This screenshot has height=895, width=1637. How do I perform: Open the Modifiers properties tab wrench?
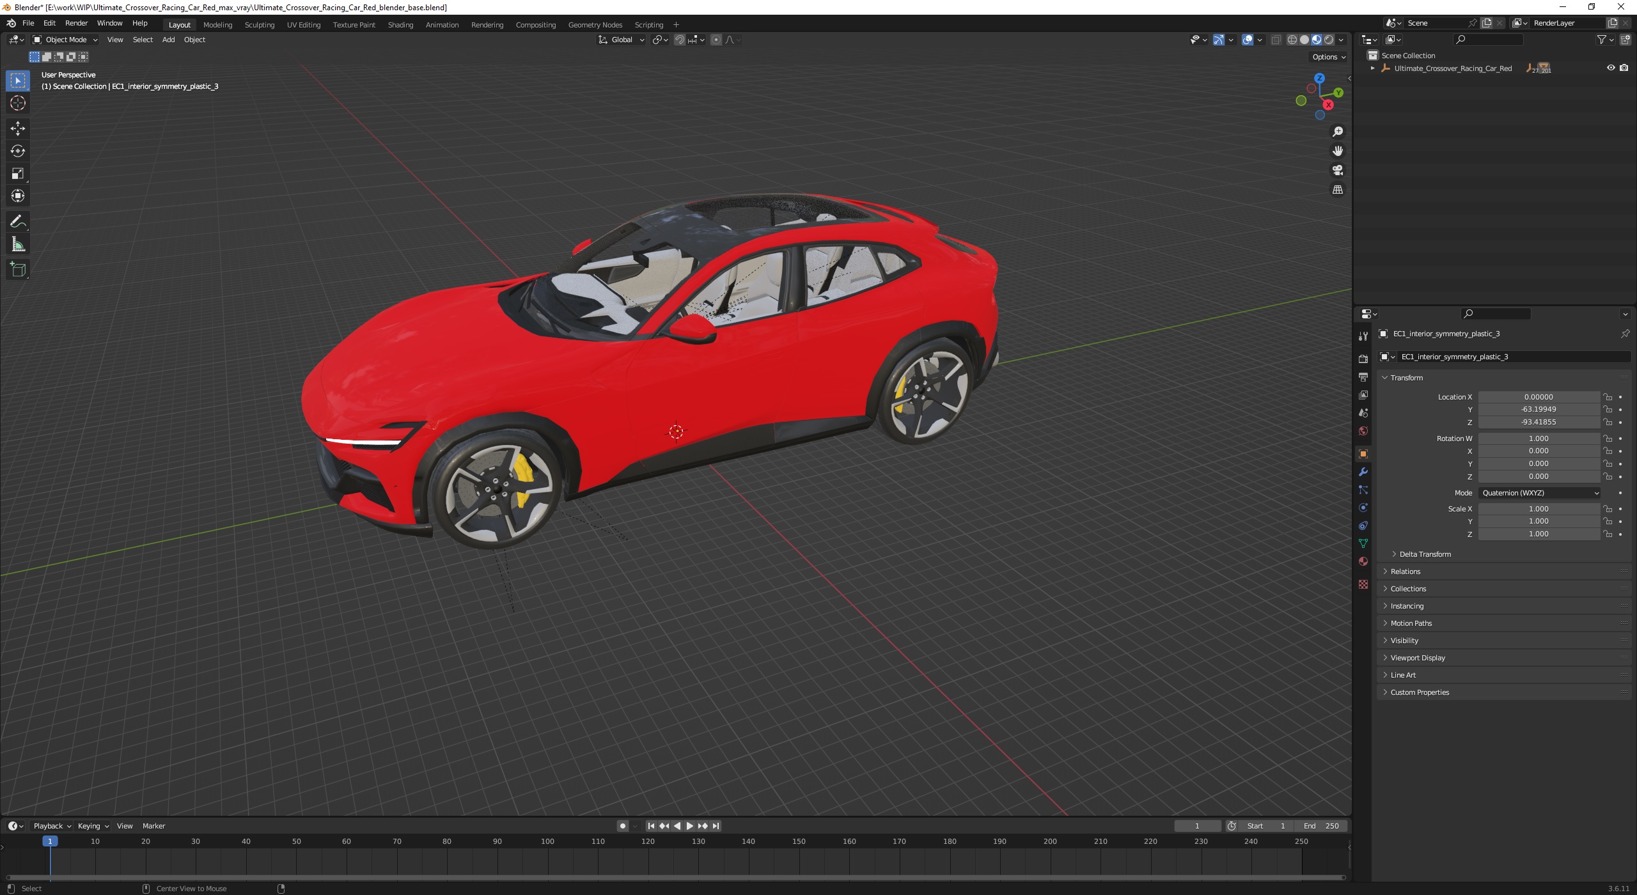coord(1363,472)
